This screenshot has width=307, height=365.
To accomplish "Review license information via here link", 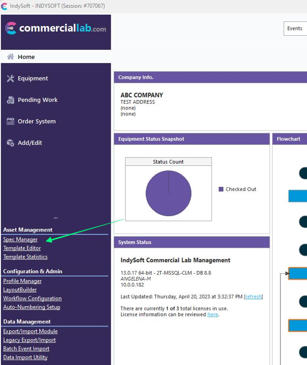I will (212, 314).
